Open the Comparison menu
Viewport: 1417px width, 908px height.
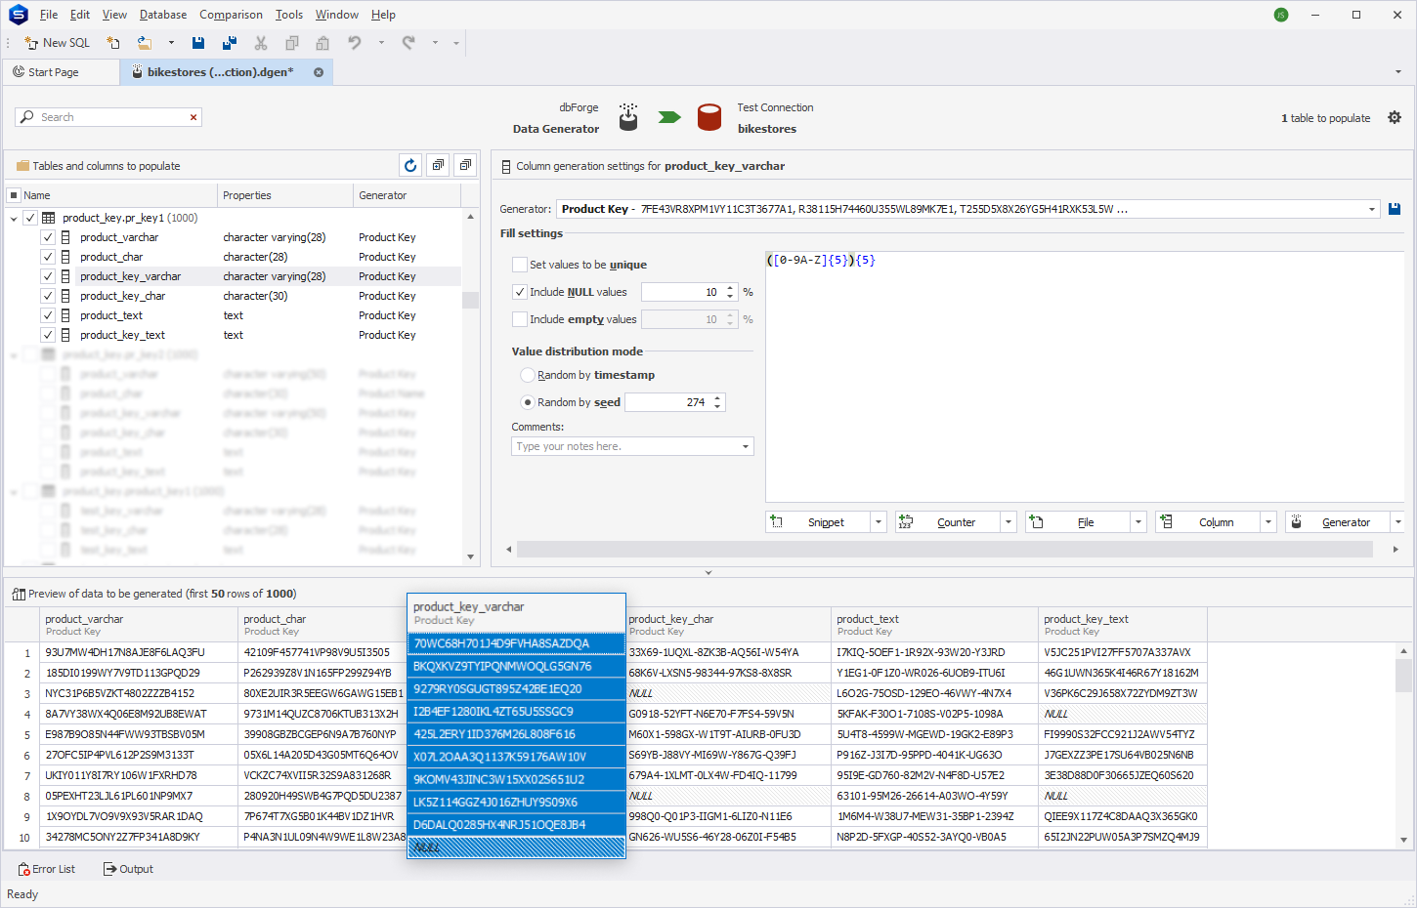pos(231,15)
